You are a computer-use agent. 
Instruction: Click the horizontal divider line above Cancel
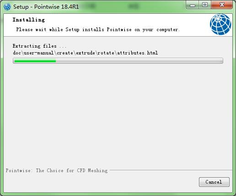click(x=171, y=170)
